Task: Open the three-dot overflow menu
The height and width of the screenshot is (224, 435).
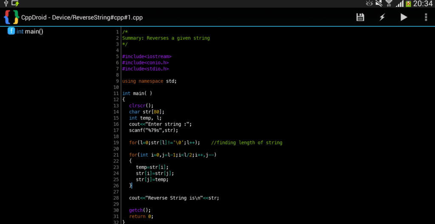Action: pos(426,17)
